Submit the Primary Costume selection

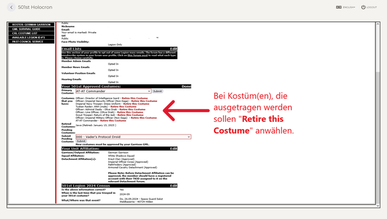[157, 91]
